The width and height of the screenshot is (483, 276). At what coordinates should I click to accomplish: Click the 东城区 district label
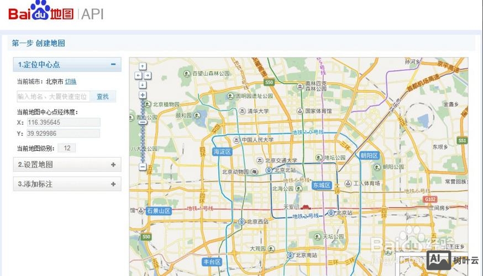(x=322, y=185)
